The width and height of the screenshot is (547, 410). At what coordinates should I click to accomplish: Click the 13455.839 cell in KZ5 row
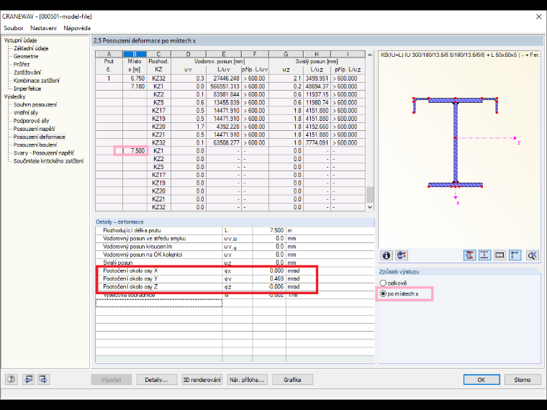[224, 102]
